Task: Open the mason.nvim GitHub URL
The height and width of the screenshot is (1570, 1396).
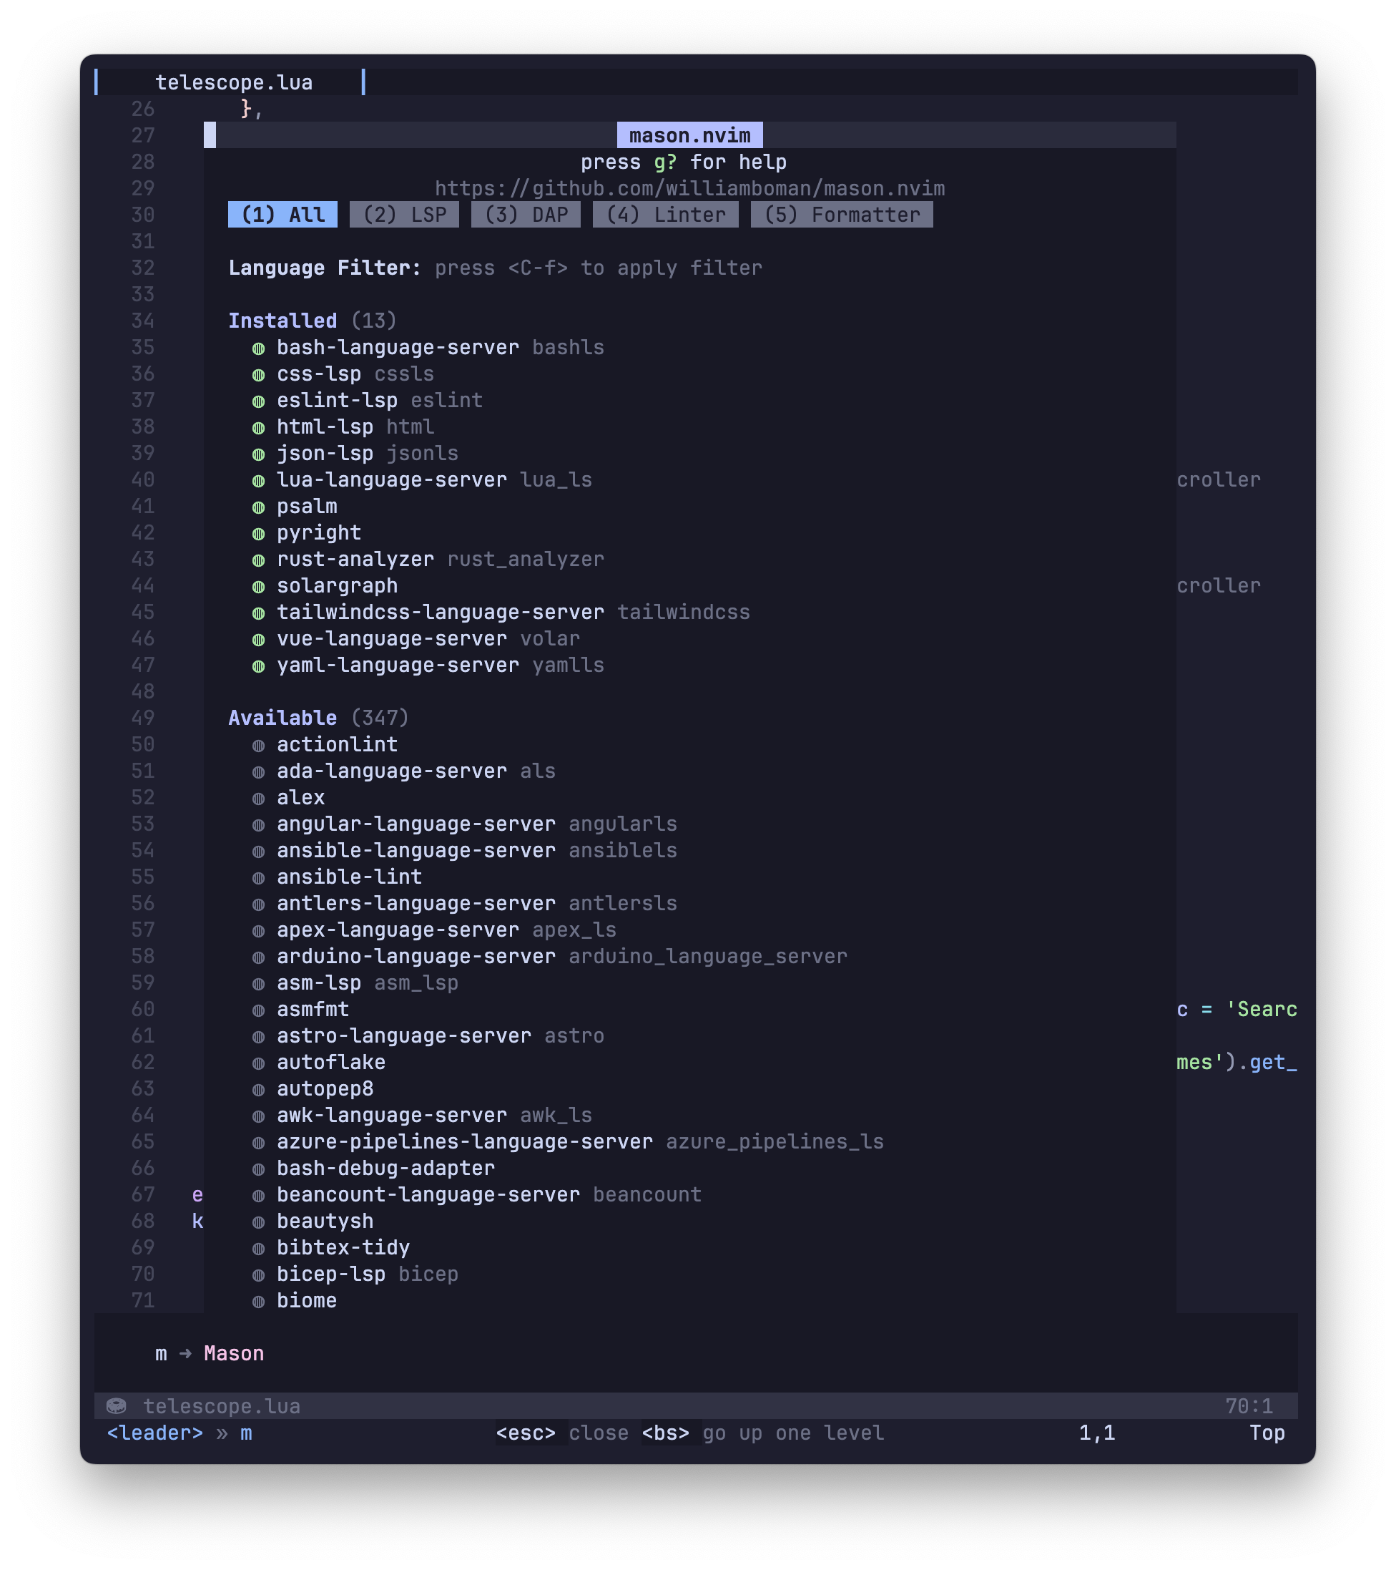Action: pos(689,188)
